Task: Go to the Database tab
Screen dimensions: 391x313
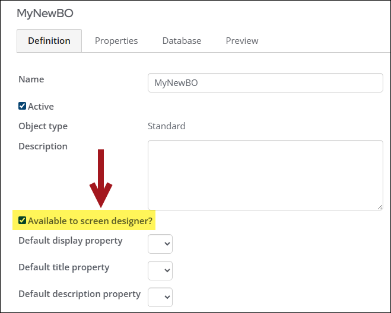Action: (182, 41)
